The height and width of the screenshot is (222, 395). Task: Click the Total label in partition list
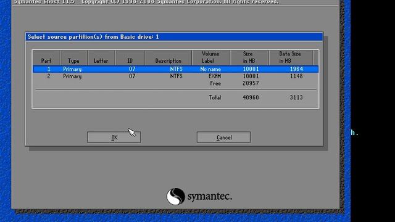pyautogui.click(x=215, y=97)
